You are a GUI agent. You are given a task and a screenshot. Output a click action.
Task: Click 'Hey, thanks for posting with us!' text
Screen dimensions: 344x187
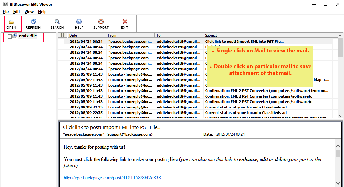pyautogui.click(x=94, y=147)
